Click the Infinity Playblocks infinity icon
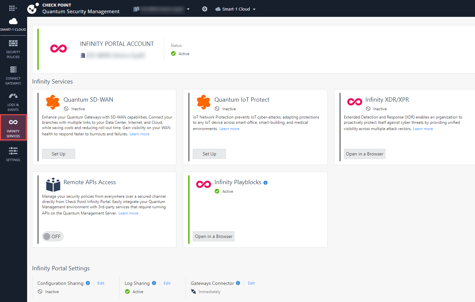The width and height of the screenshot is (475, 302). pyautogui.click(x=203, y=184)
